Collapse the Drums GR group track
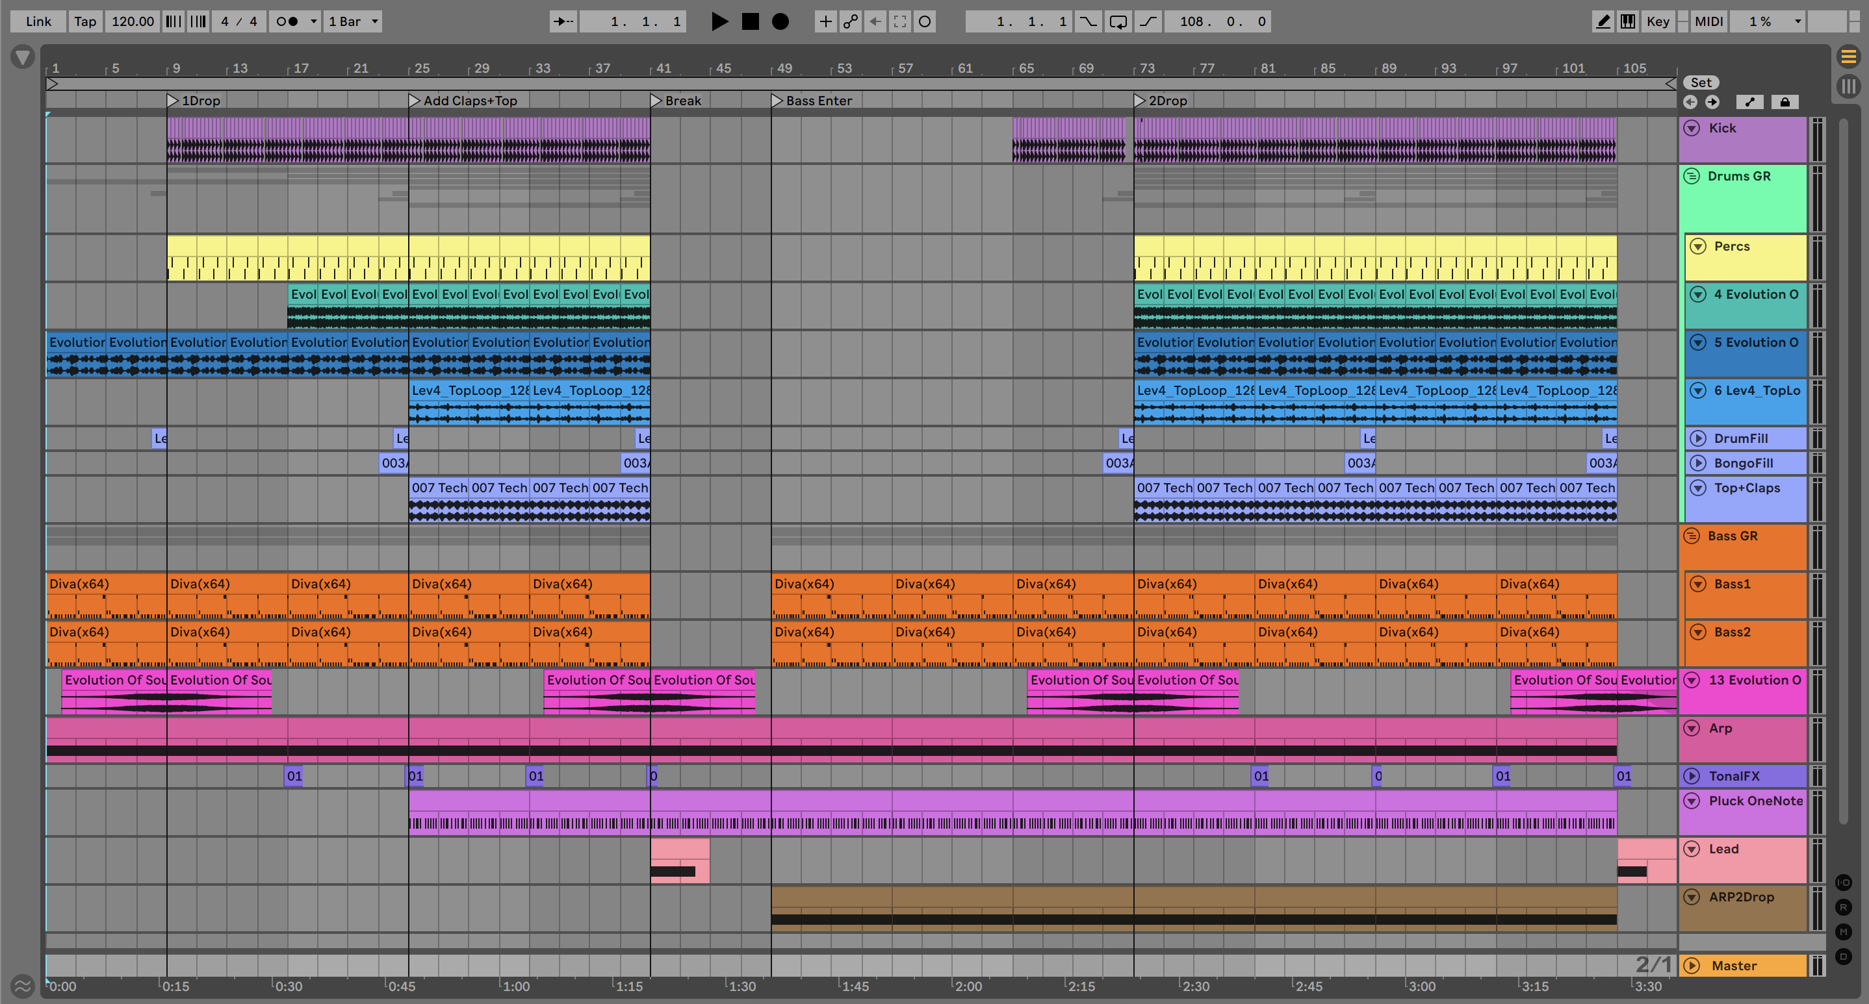The height and width of the screenshot is (1004, 1869). (x=1691, y=176)
